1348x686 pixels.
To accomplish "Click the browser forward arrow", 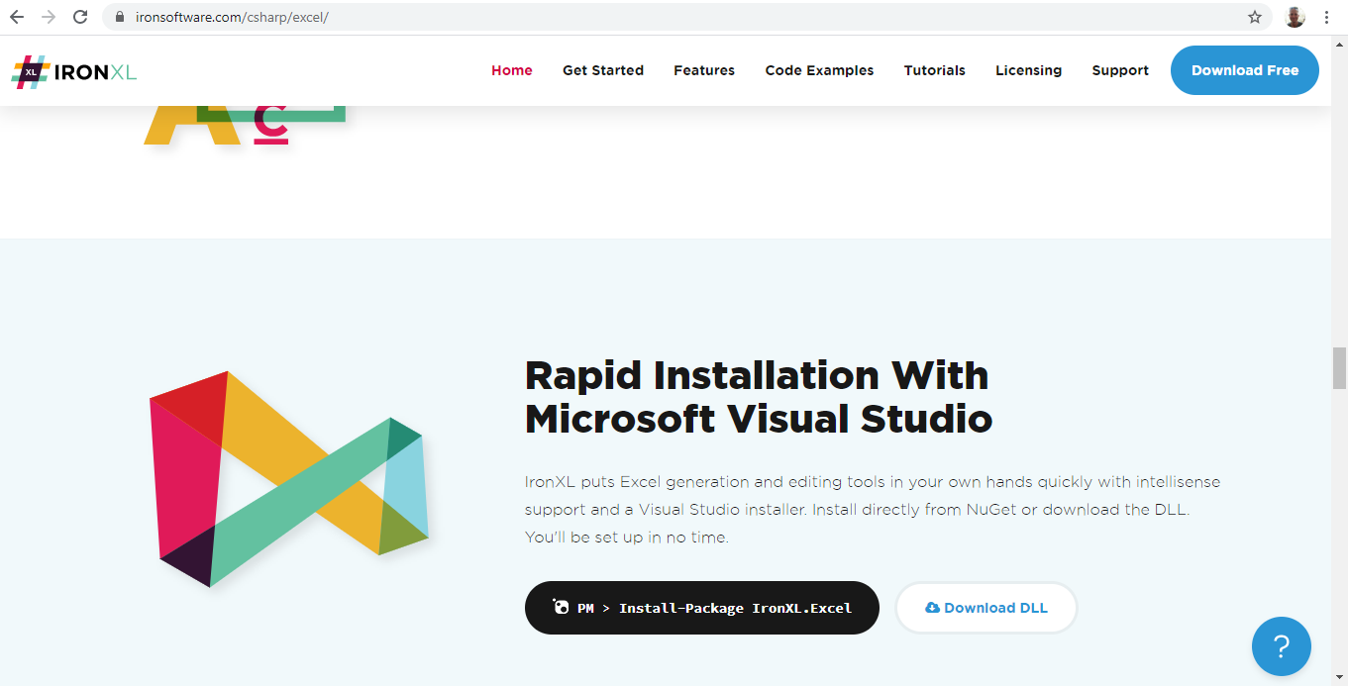I will 49,17.
